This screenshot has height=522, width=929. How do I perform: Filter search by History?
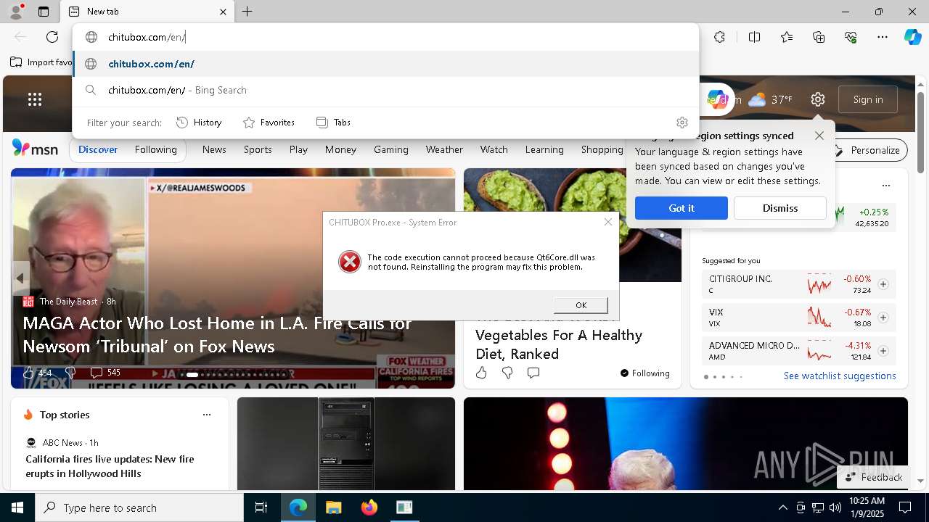pyautogui.click(x=200, y=123)
